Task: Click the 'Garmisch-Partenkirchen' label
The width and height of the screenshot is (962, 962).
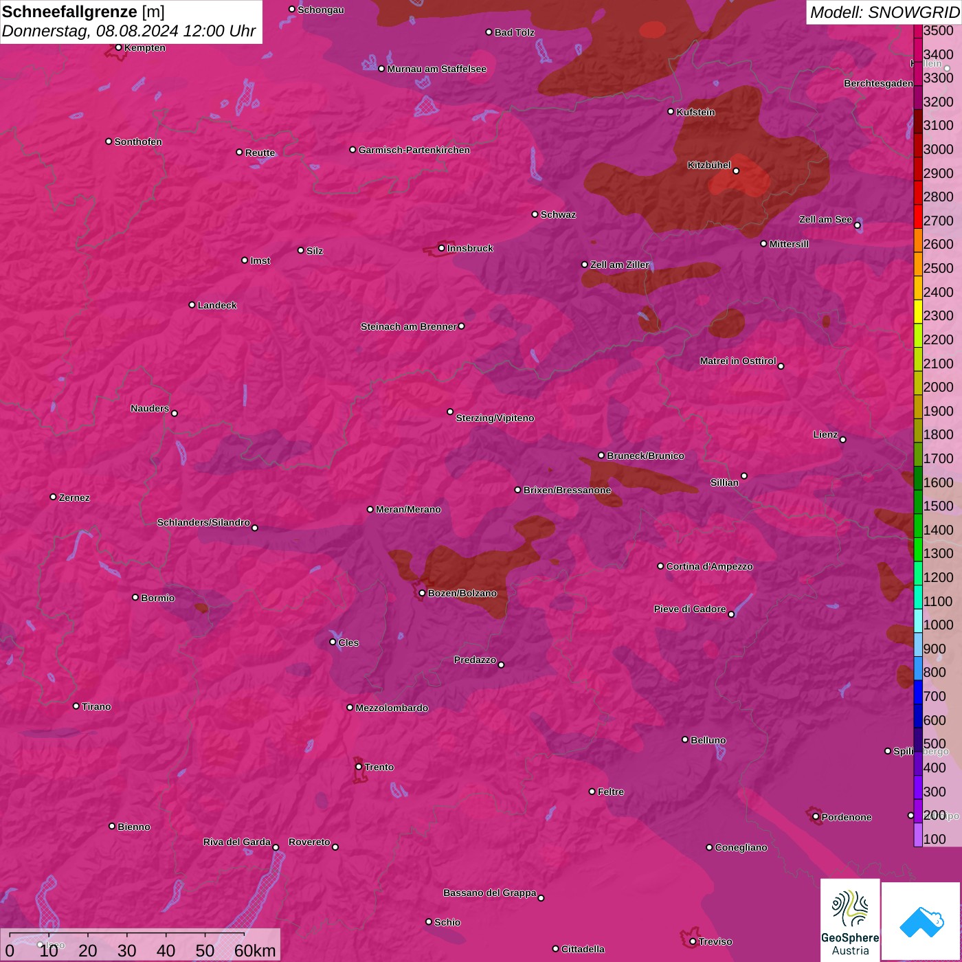Action: tap(414, 150)
